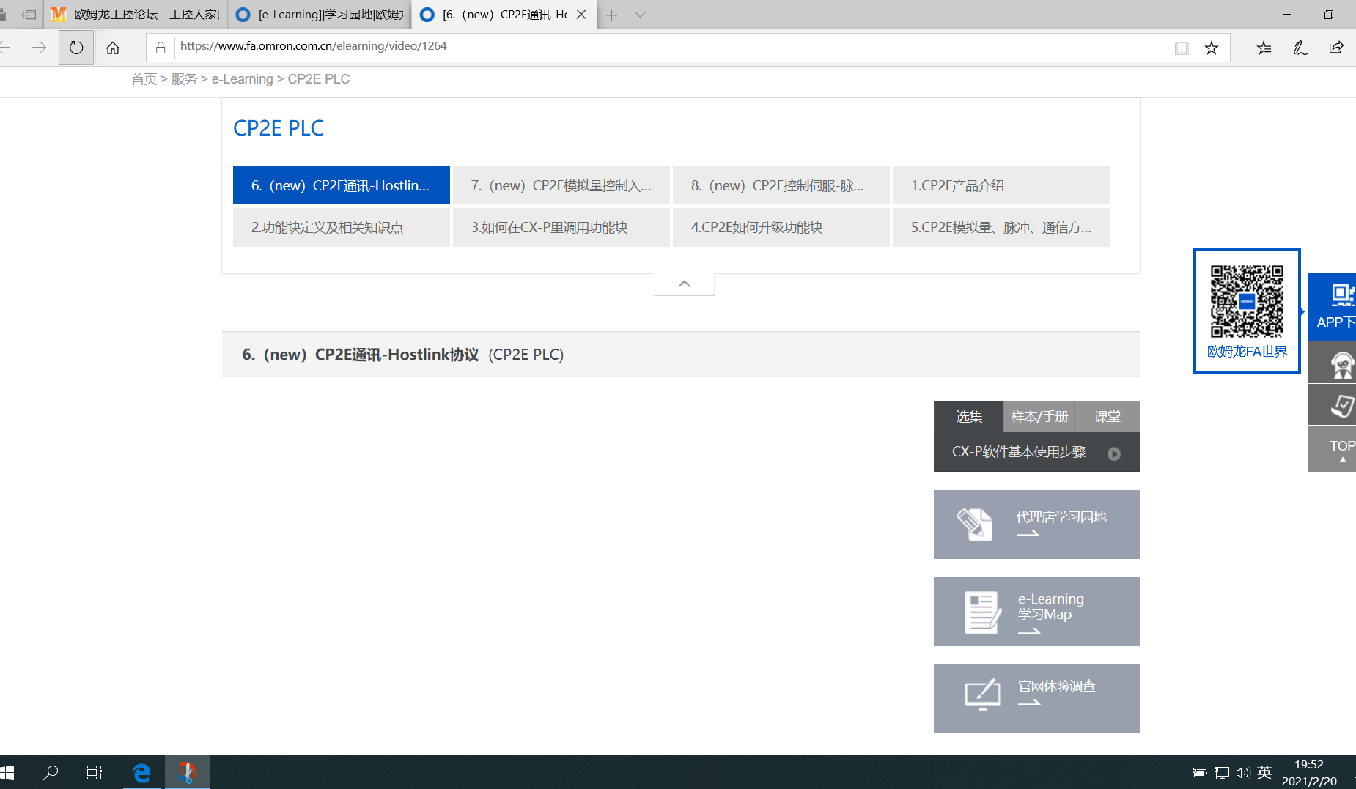Play CX-P软件基本使用步骤 video arrow icon

(1113, 453)
